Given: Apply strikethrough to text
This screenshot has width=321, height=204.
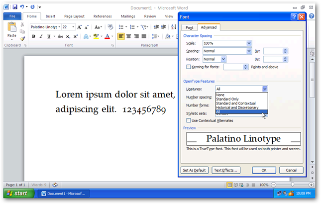Looking at the screenshot, I should [x=60, y=36].
